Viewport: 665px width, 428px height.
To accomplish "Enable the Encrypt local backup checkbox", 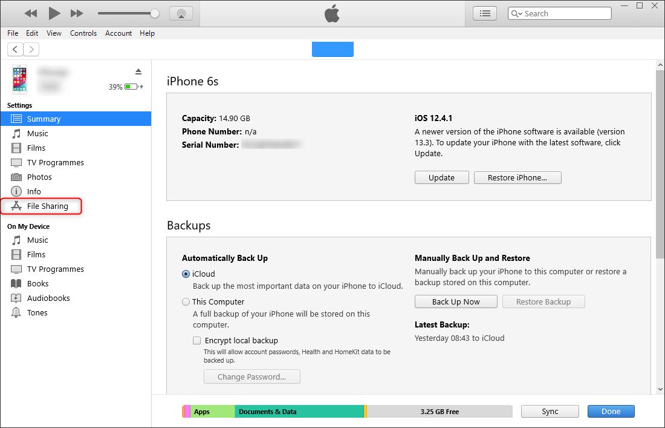I will click(x=197, y=341).
